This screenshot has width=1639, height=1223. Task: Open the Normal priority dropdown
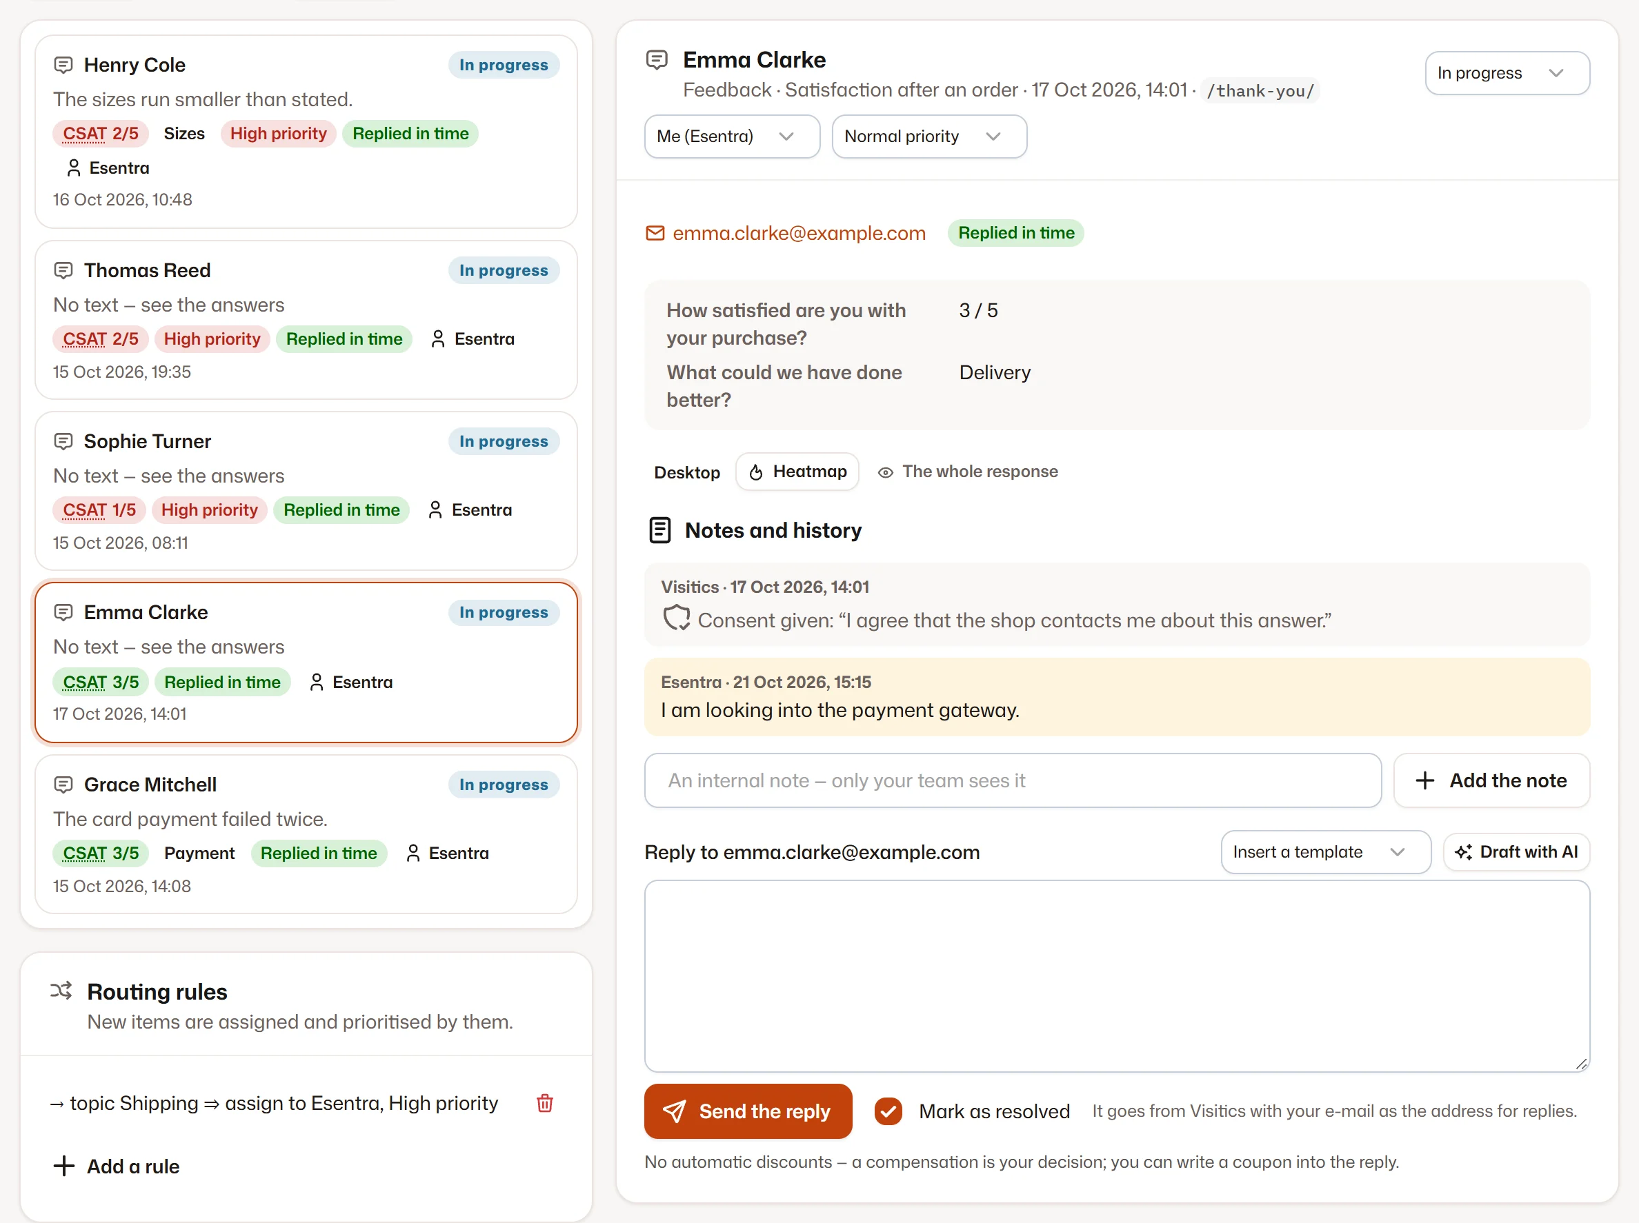928,137
